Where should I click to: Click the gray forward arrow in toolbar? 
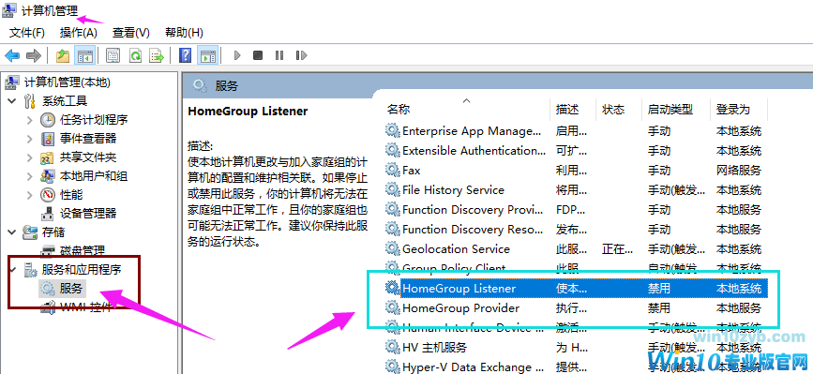coord(34,55)
